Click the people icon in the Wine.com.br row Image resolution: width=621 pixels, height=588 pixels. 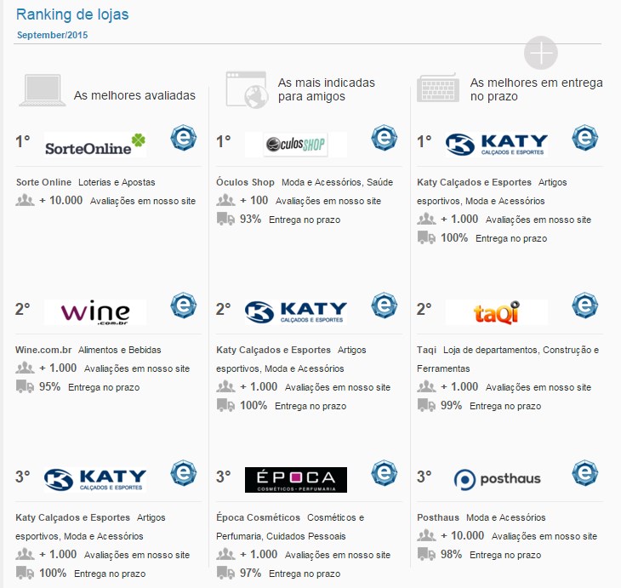point(25,368)
